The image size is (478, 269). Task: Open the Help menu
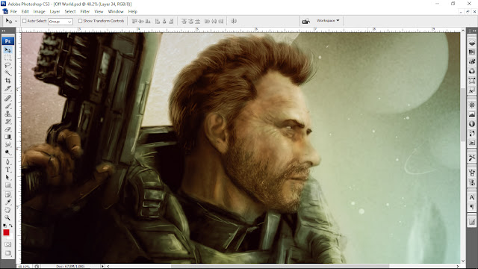132,12
